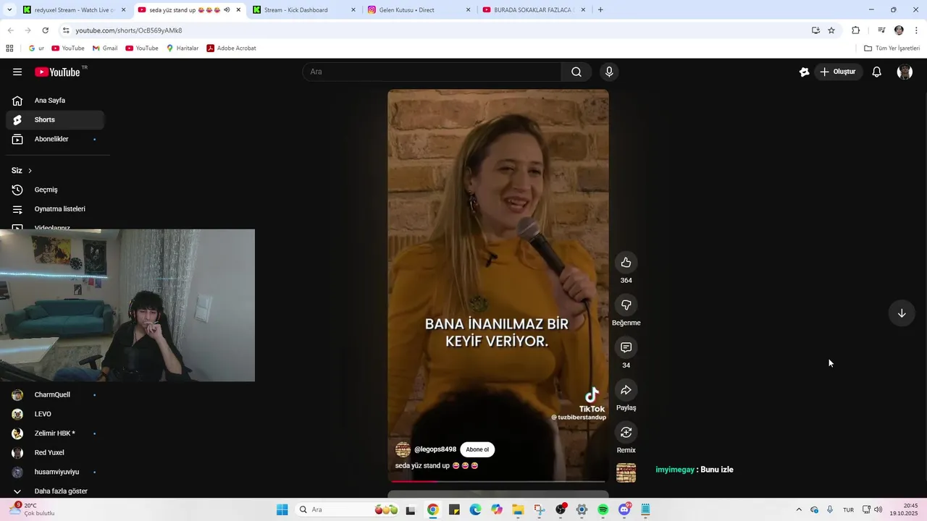This screenshot has width=927, height=521.
Task: Open @legops8498 channel link
Action: coord(435,449)
